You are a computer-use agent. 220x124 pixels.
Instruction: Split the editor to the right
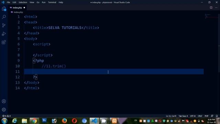point(211,8)
